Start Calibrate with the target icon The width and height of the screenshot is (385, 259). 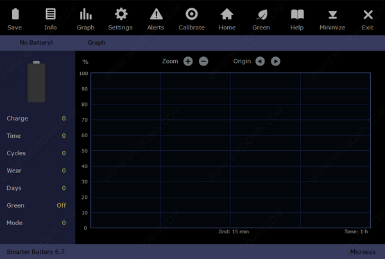(191, 15)
